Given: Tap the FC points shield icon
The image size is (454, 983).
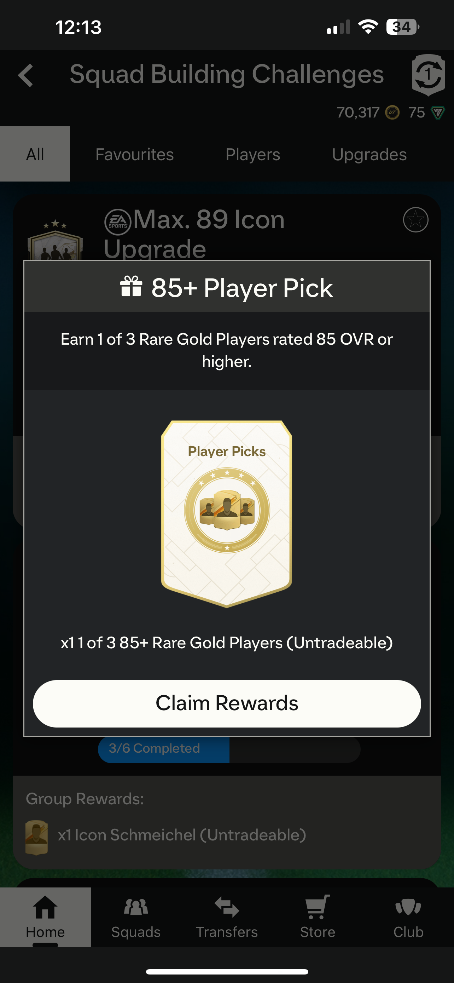Looking at the screenshot, I should tap(438, 113).
